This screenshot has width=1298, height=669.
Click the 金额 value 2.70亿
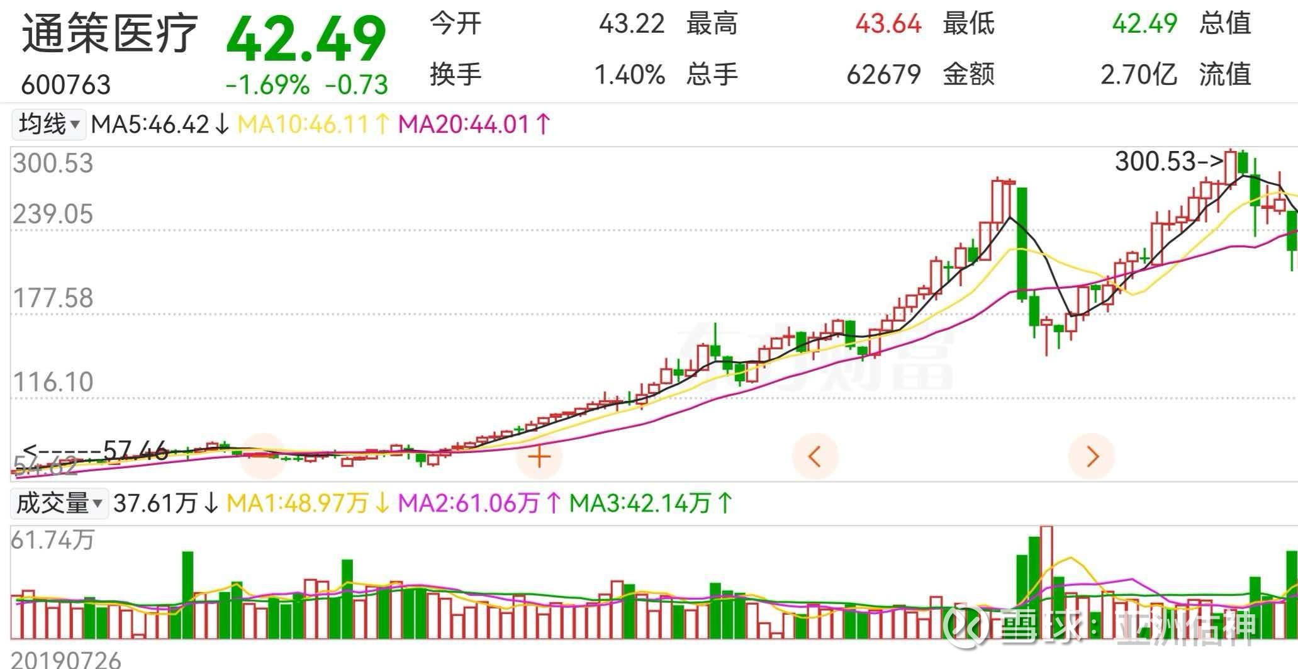[x=1139, y=75]
